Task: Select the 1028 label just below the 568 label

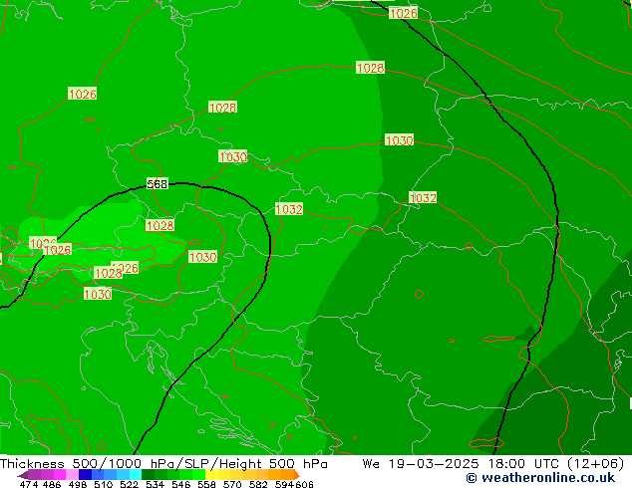Action: 160,225
